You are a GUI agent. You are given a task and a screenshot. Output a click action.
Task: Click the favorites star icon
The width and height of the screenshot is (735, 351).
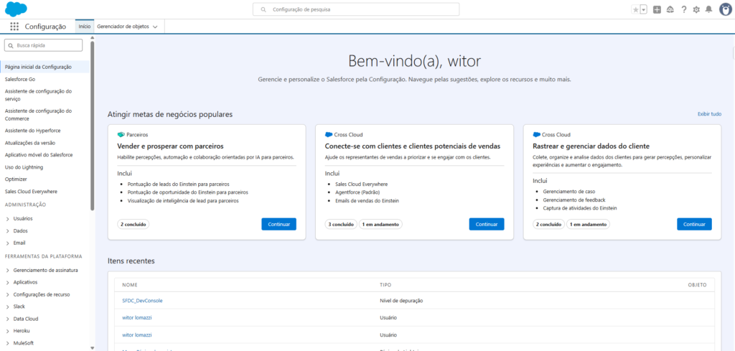pos(636,9)
